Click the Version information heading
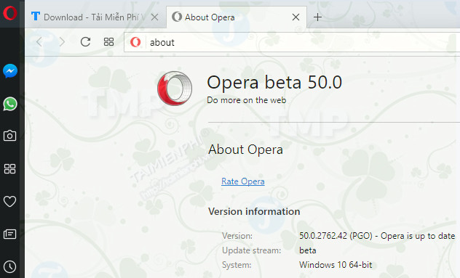460x278 pixels. [x=254, y=211]
